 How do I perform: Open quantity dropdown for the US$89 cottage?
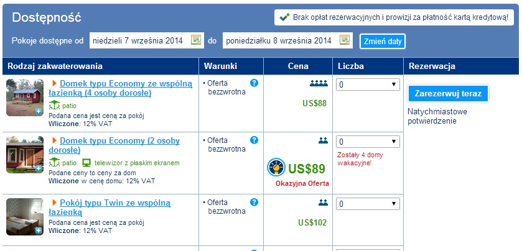pos(368,142)
